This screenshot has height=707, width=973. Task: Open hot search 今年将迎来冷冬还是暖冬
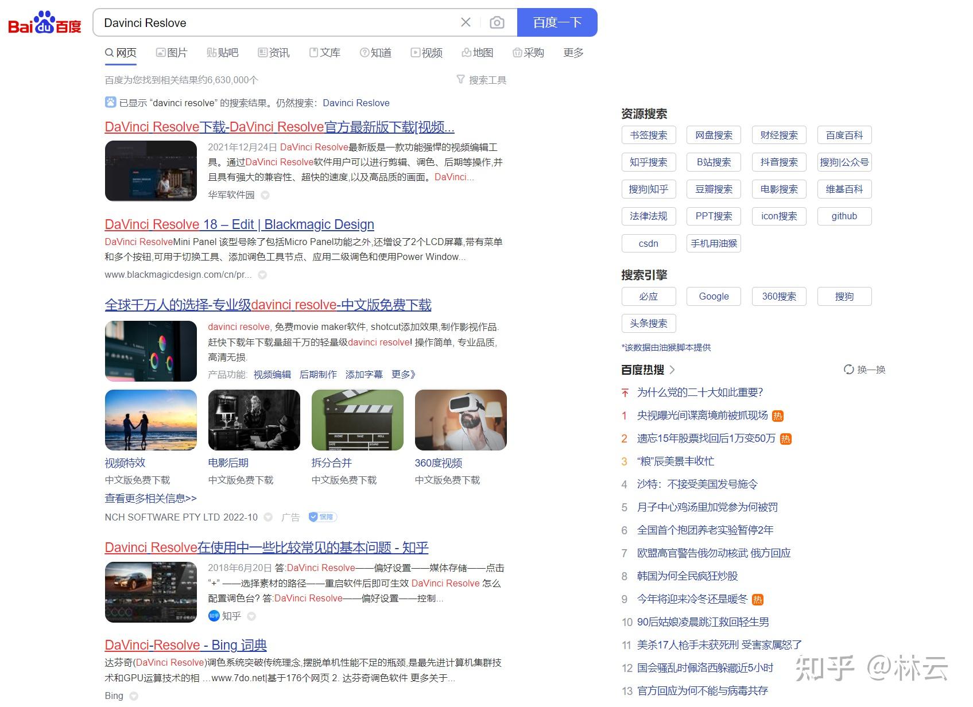click(692, 599)
